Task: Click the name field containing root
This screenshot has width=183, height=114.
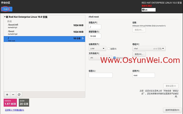Action: [x=144, y=75]
